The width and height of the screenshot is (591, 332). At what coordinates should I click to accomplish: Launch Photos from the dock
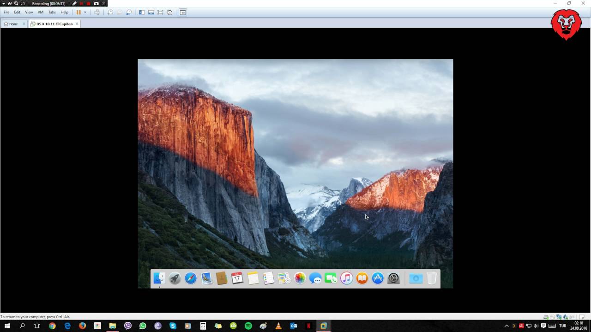click(300, 278)
